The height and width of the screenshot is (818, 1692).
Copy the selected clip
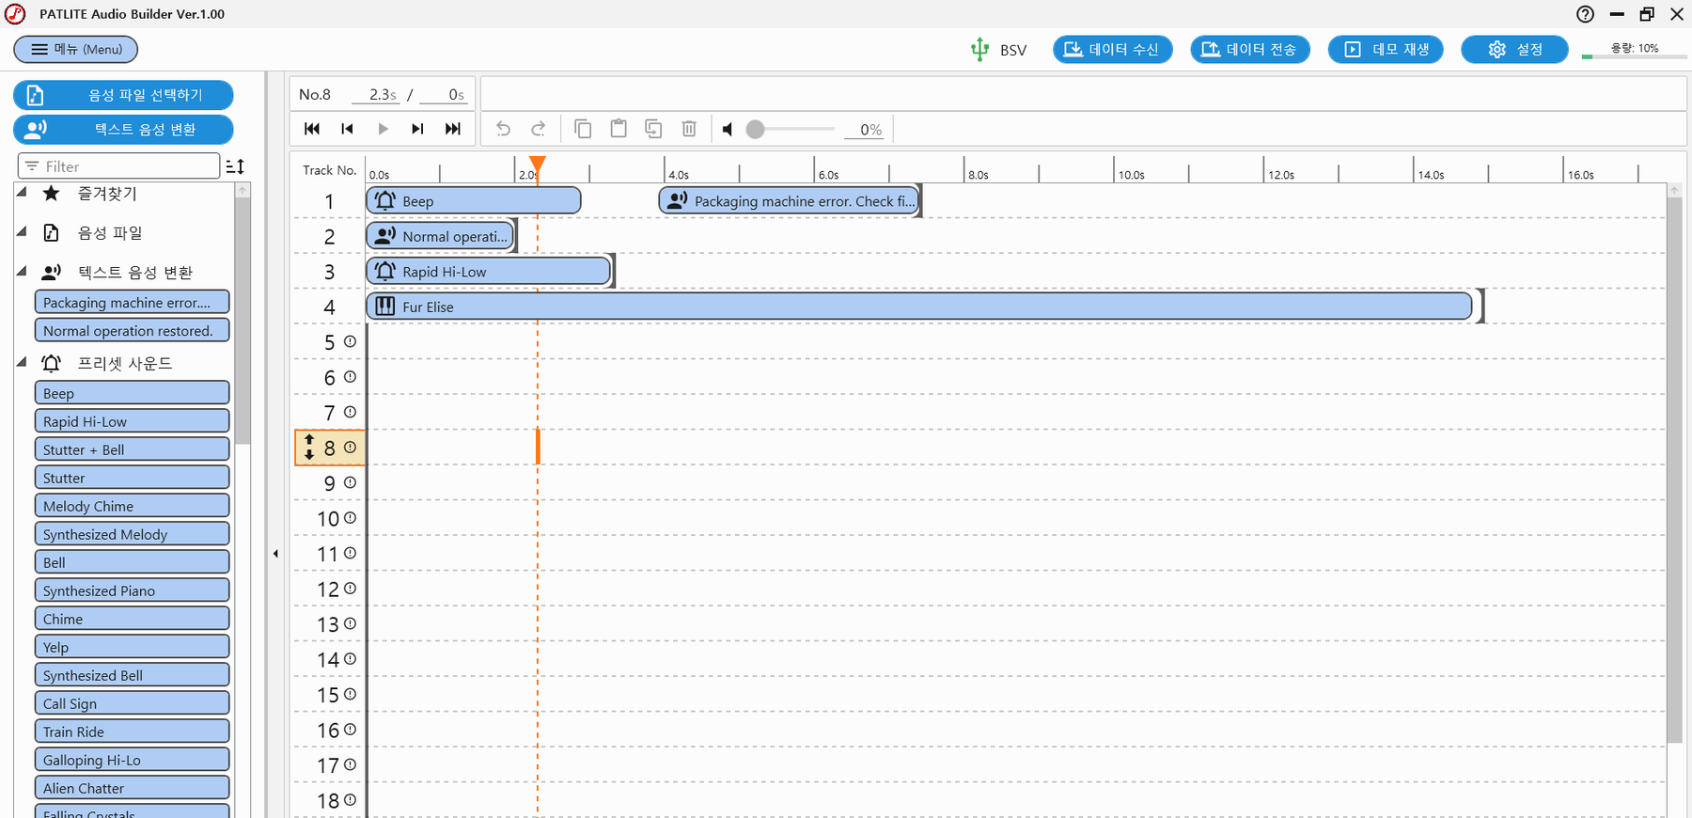click(x=583, y=129)
